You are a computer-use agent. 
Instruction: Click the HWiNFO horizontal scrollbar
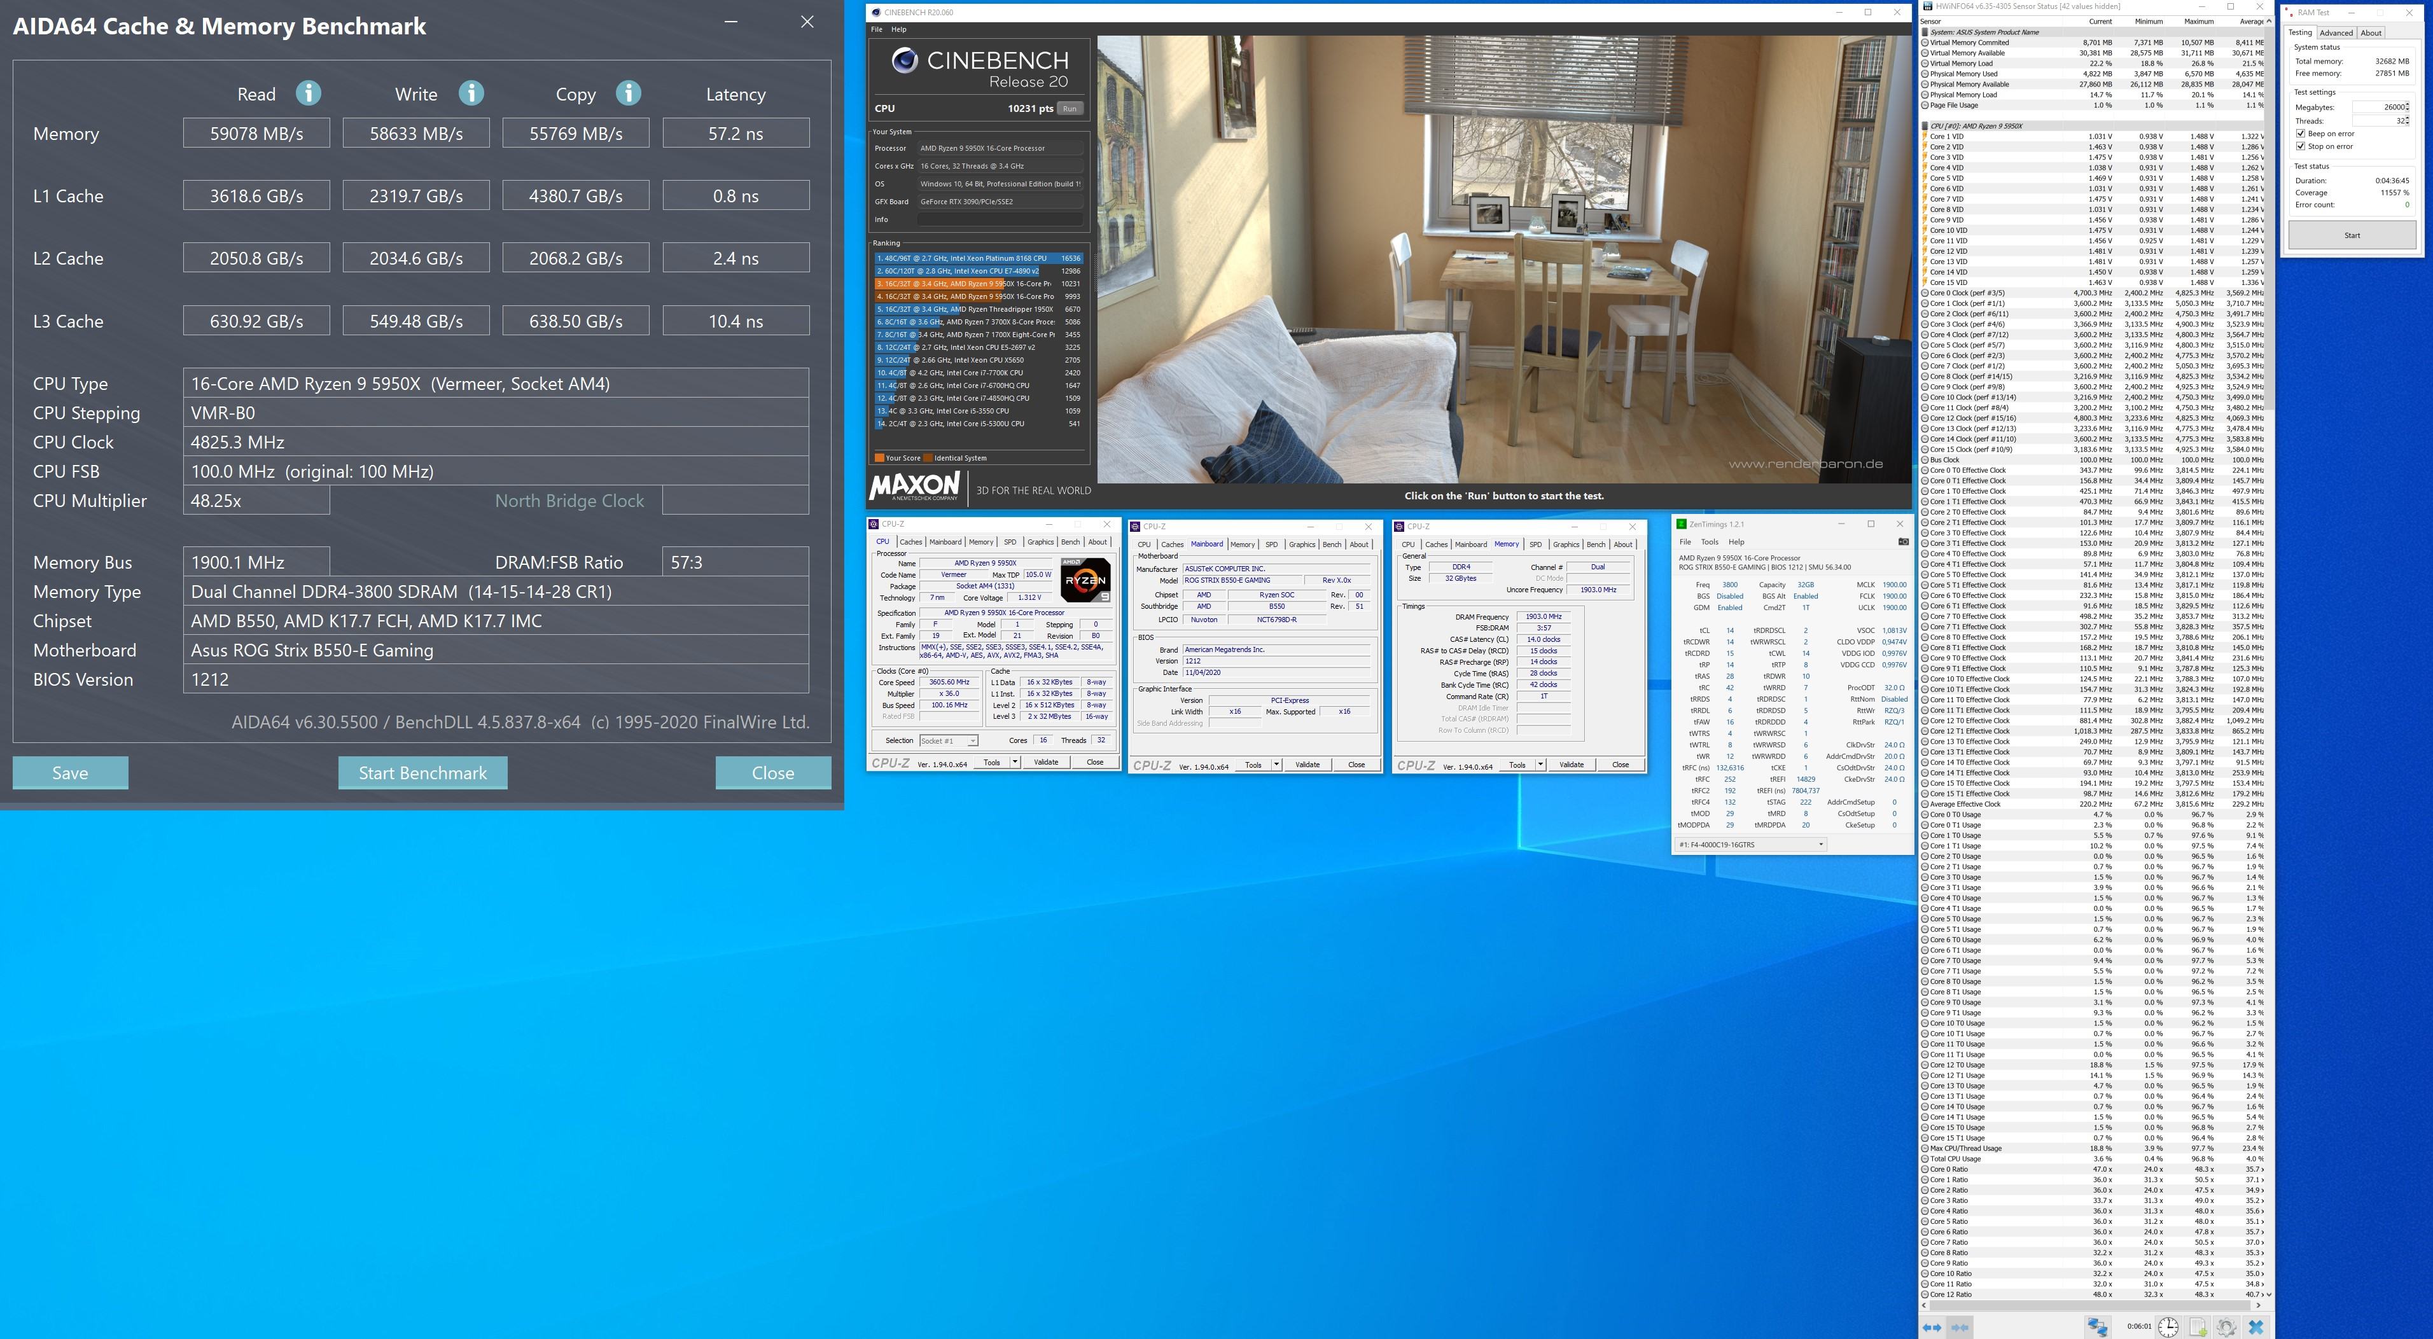coord(2089,1306)
